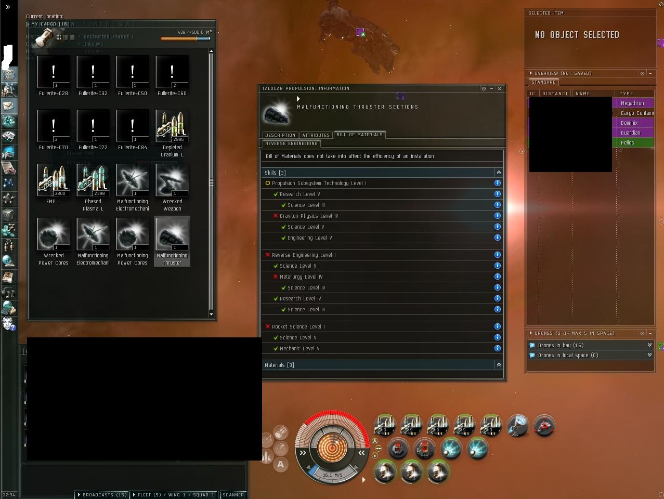The width and height of the screenshot is (664, 499).
Task: Switch to the Attributes tab
Action: click(x=316, y=135)
